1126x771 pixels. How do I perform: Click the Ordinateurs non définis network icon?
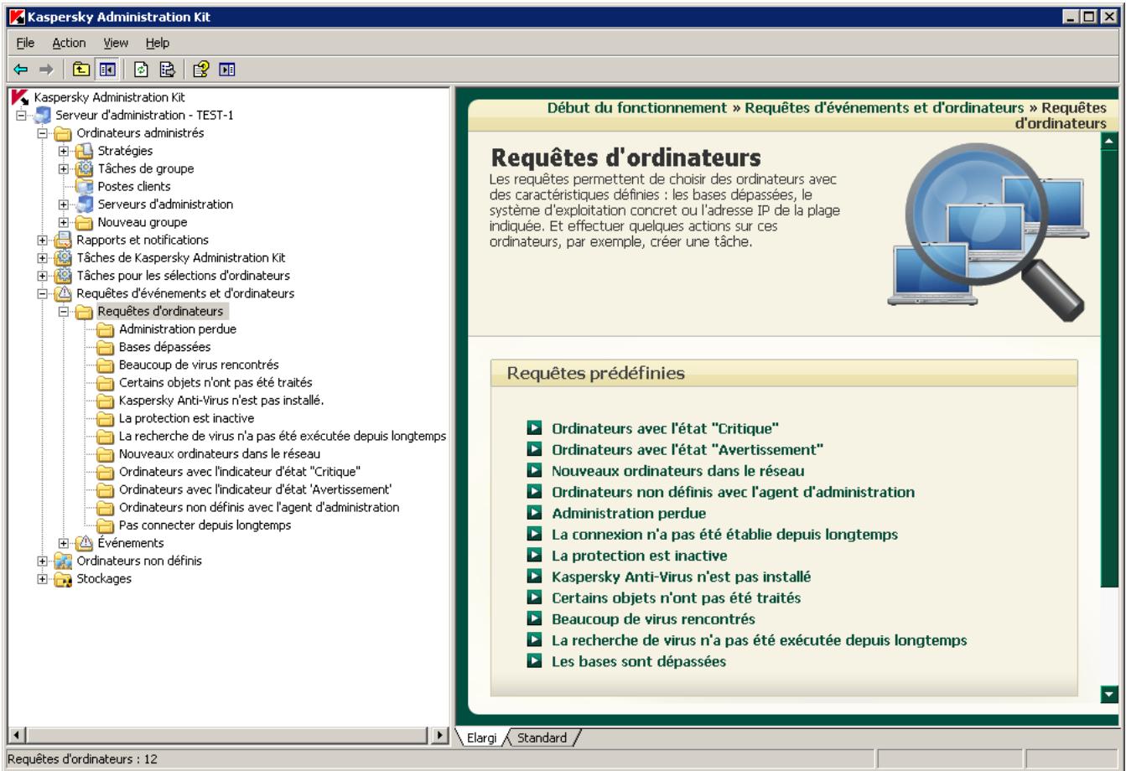[x=64, y=561]
